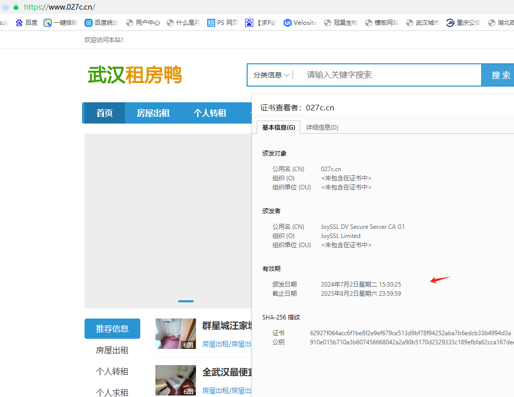Click the 推荐信息 sidebar button
The height and width of the screenshot is (397, 514).
(112, 329)
